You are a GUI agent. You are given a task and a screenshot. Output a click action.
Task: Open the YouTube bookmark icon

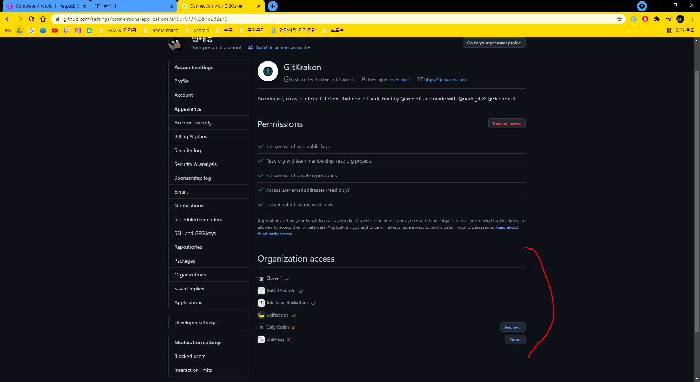click(x=55, y=31)
